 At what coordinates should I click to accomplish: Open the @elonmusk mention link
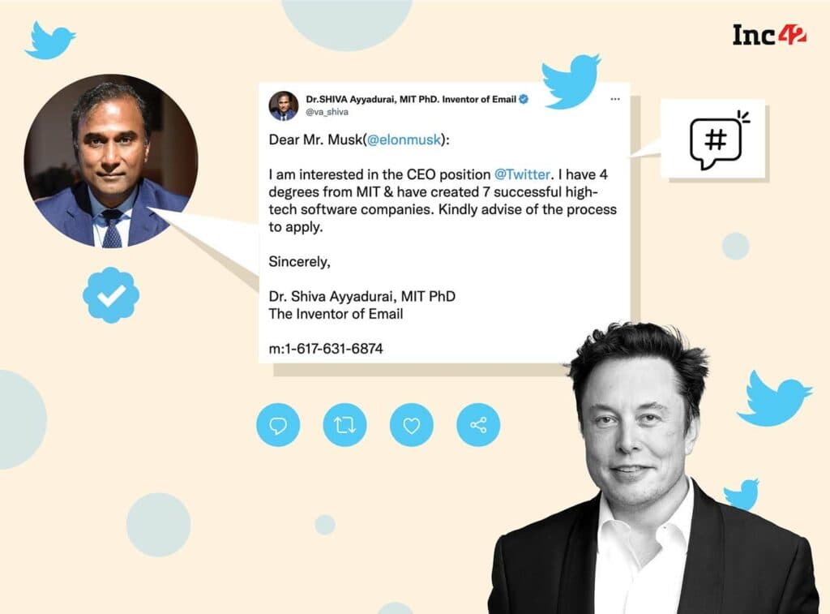click(404, 140)
